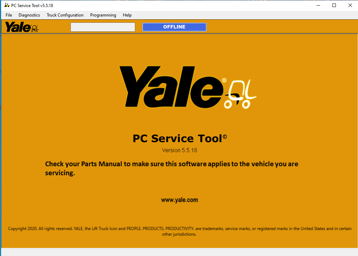Image resolution: width=358 pixels, height=256 pixels.
Task: Click the www.yale.com link
Action: (179, 200)
